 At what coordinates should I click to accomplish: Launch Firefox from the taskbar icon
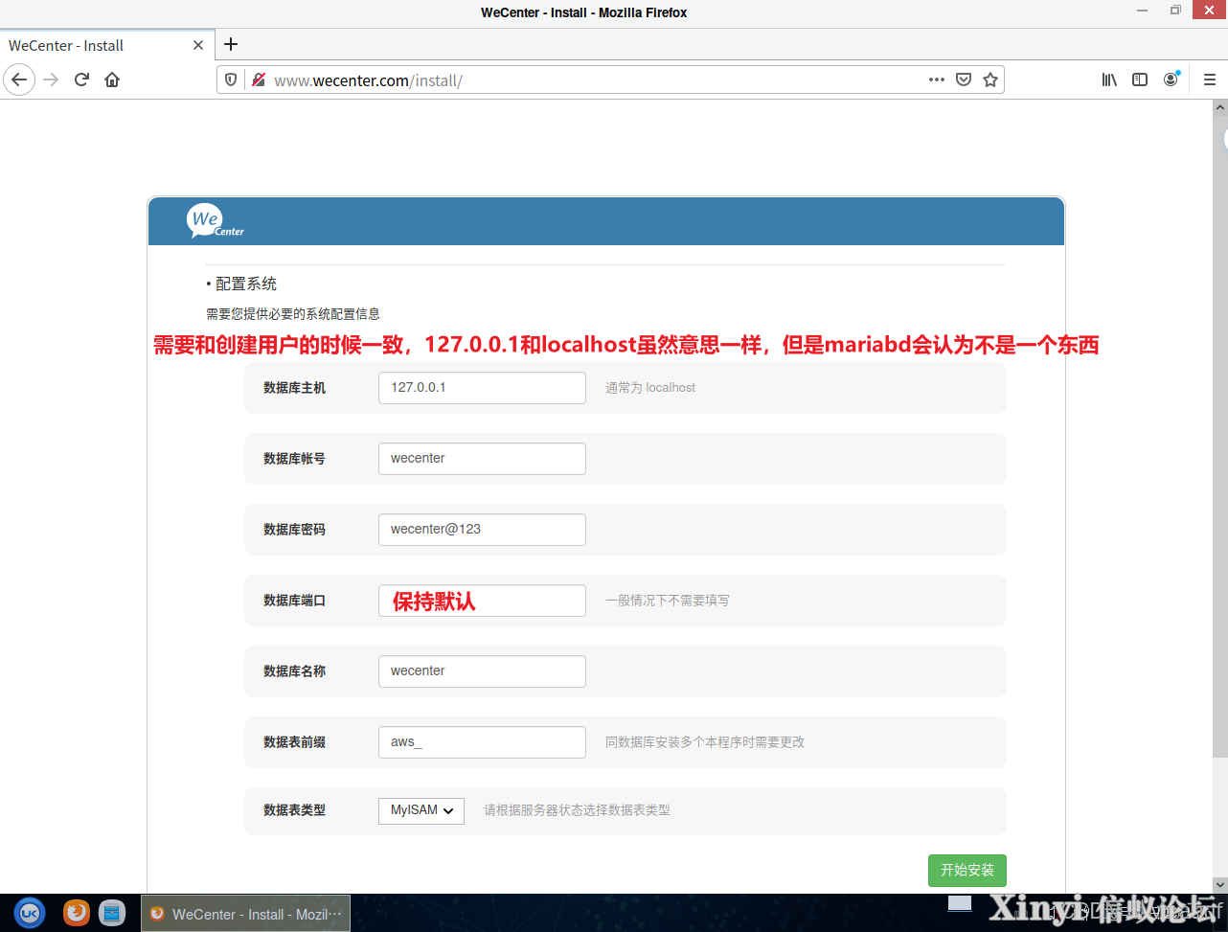77,913
